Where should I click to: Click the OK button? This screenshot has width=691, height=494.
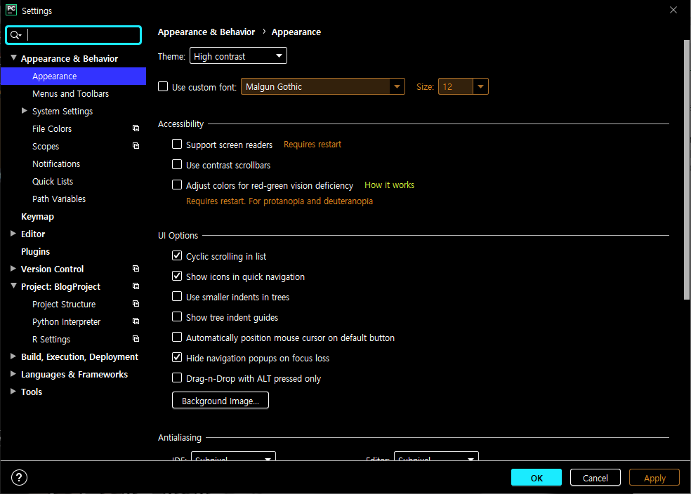537,478
